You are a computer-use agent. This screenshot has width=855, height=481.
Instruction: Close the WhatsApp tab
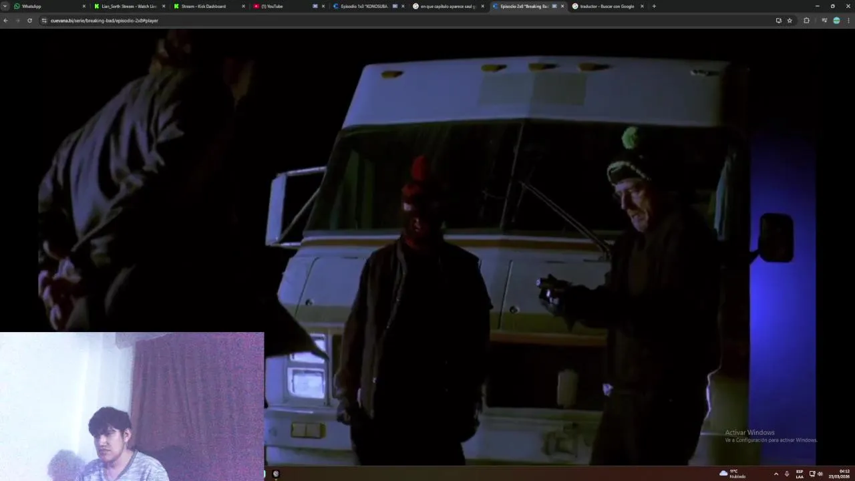point(84,6)
